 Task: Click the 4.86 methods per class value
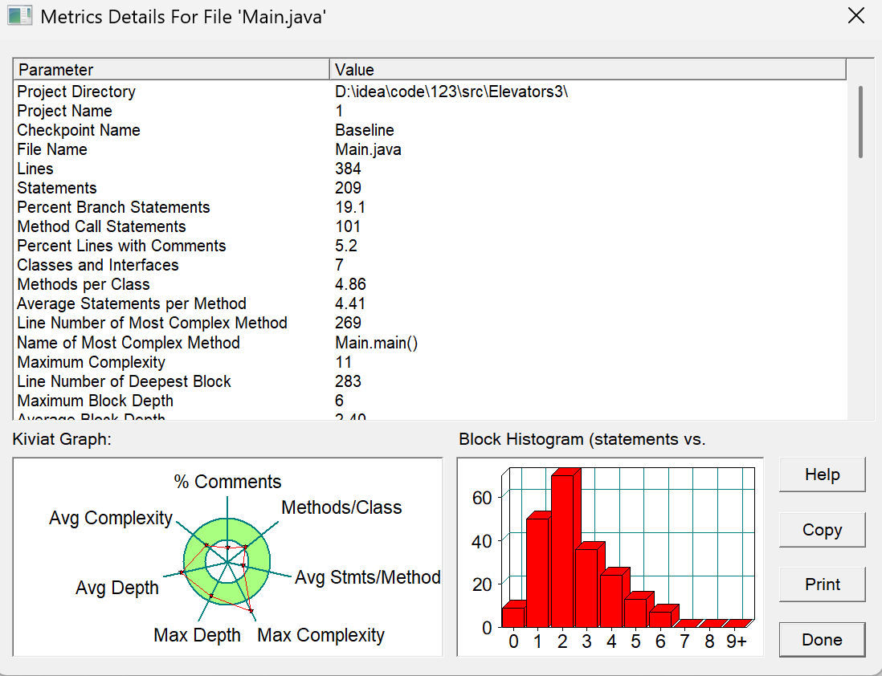pos(350,284)
